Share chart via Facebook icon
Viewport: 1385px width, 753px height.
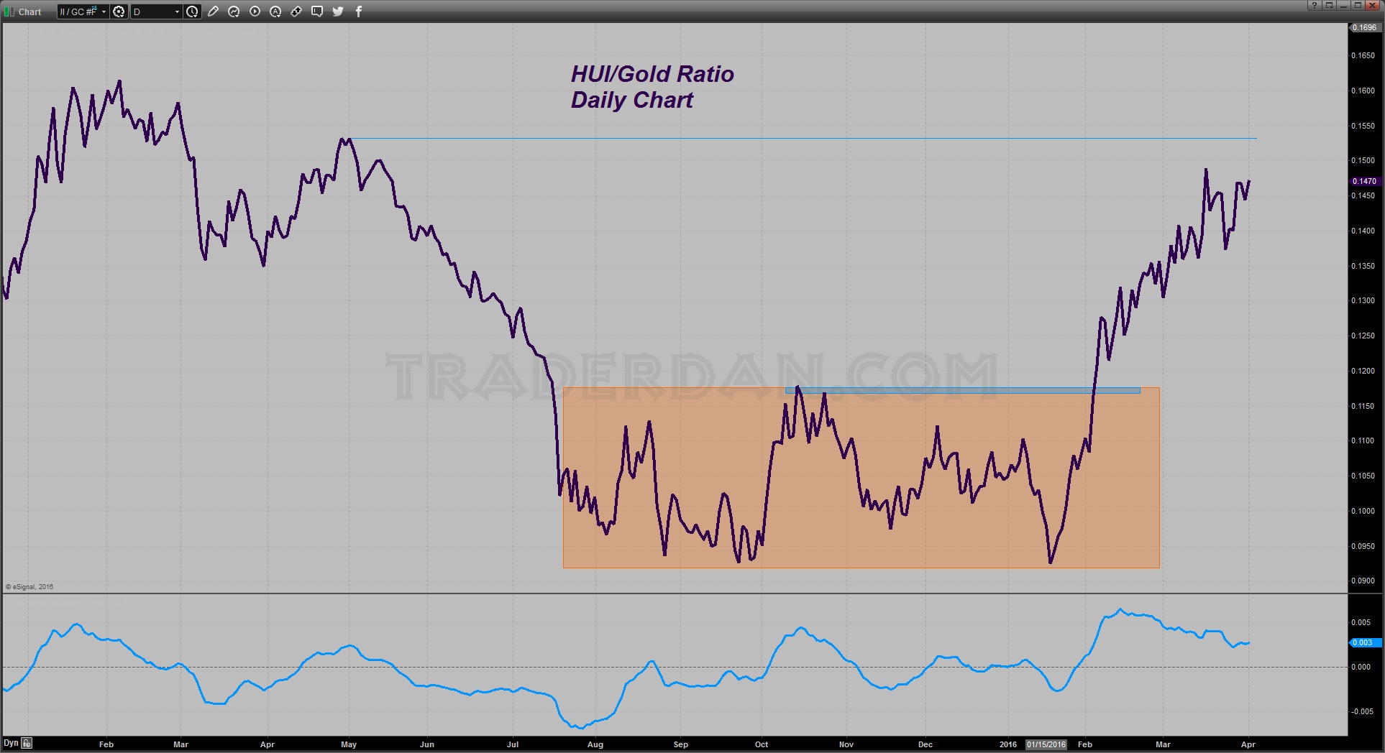[359, 11]
